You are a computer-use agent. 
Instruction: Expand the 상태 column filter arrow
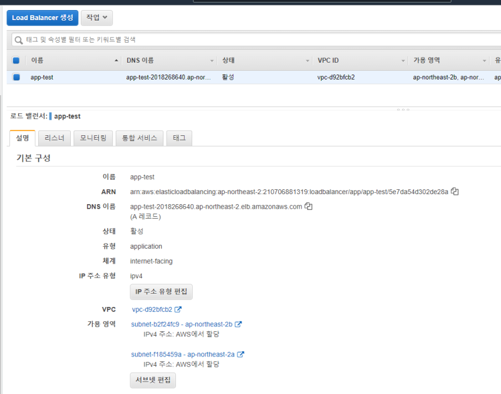[x=307, y=61]
